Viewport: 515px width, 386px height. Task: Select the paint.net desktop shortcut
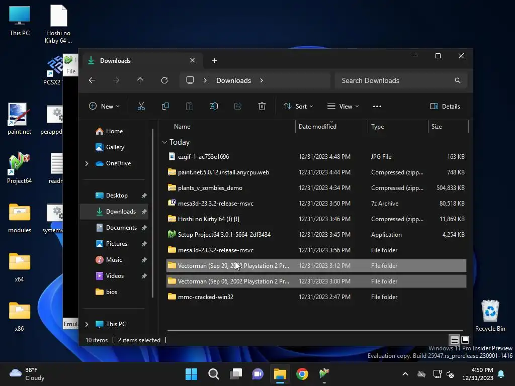(20, 119)
